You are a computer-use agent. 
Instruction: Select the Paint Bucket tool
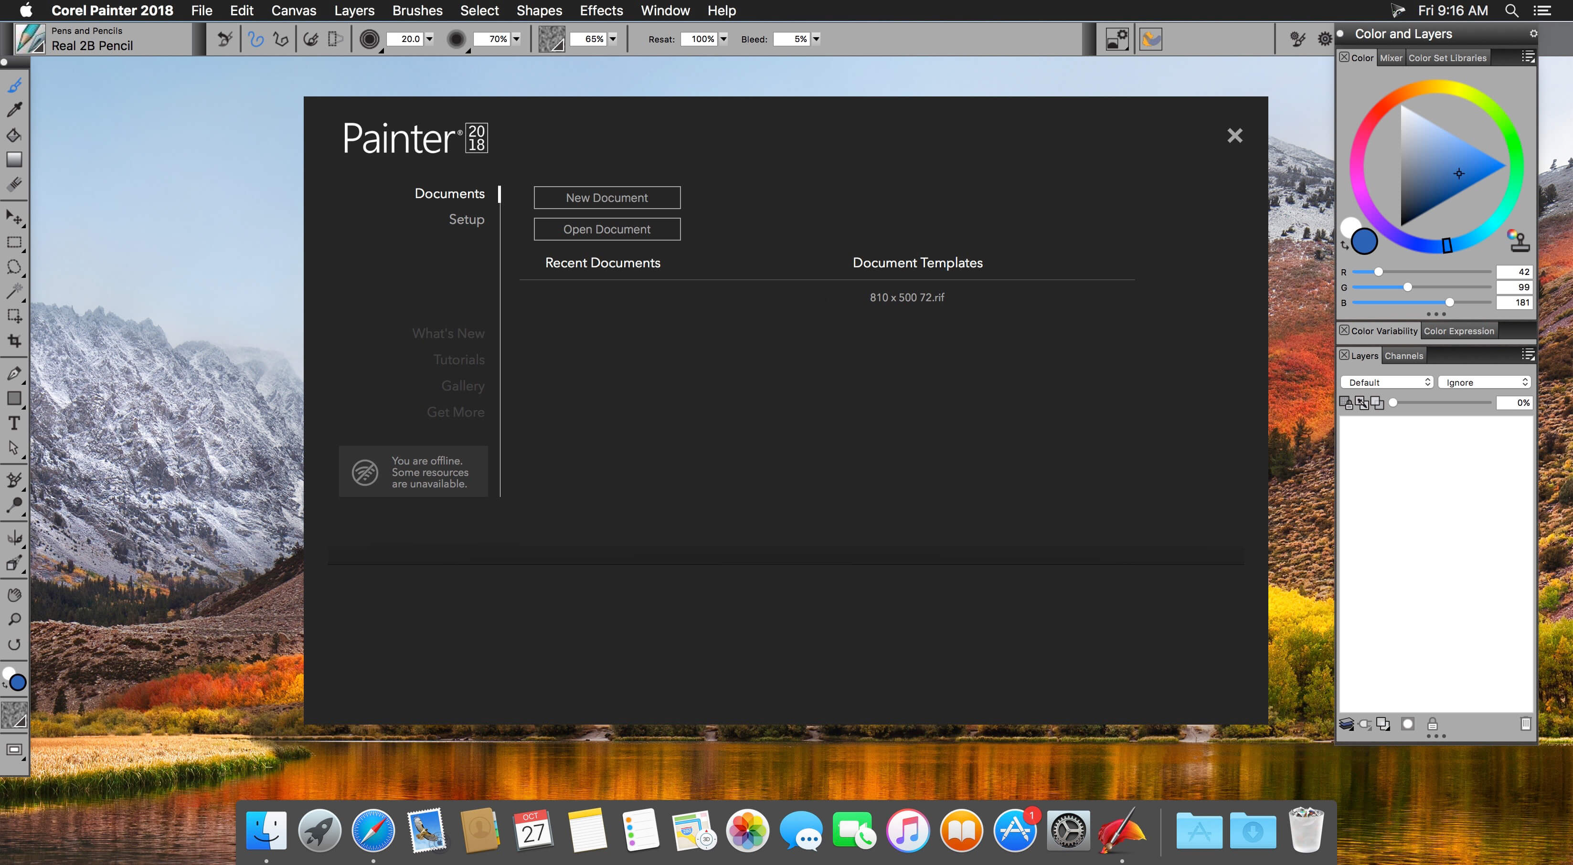tap(15, 135)
